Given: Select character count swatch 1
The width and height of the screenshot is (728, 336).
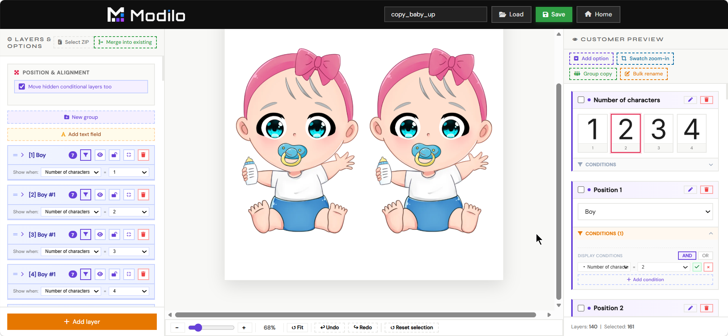Looking at the screenshot, I should click(x=593, y=133).
